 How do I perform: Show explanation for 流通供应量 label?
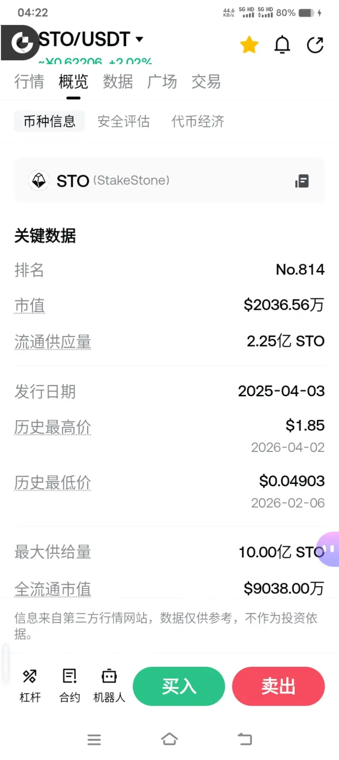tap(52, 342)
